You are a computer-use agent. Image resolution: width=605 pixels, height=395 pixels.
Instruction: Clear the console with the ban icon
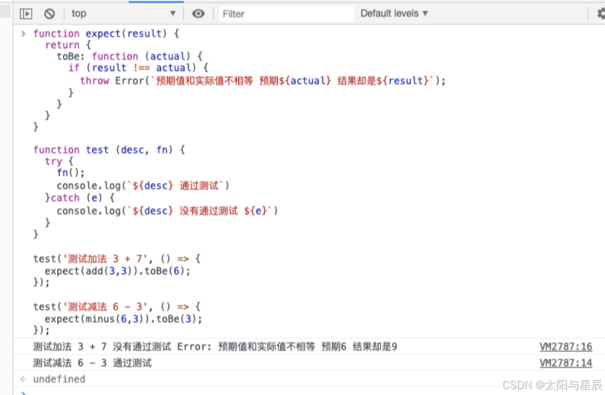point(49,14)
